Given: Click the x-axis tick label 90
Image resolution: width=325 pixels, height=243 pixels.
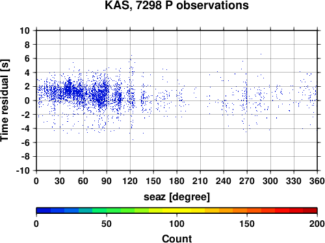Looking at the screenshot, I should click(x=107, y=181).
